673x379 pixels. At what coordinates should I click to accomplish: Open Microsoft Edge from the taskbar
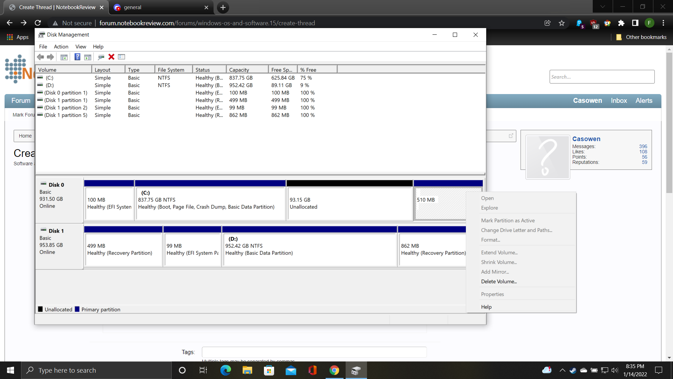pos(225,370)
